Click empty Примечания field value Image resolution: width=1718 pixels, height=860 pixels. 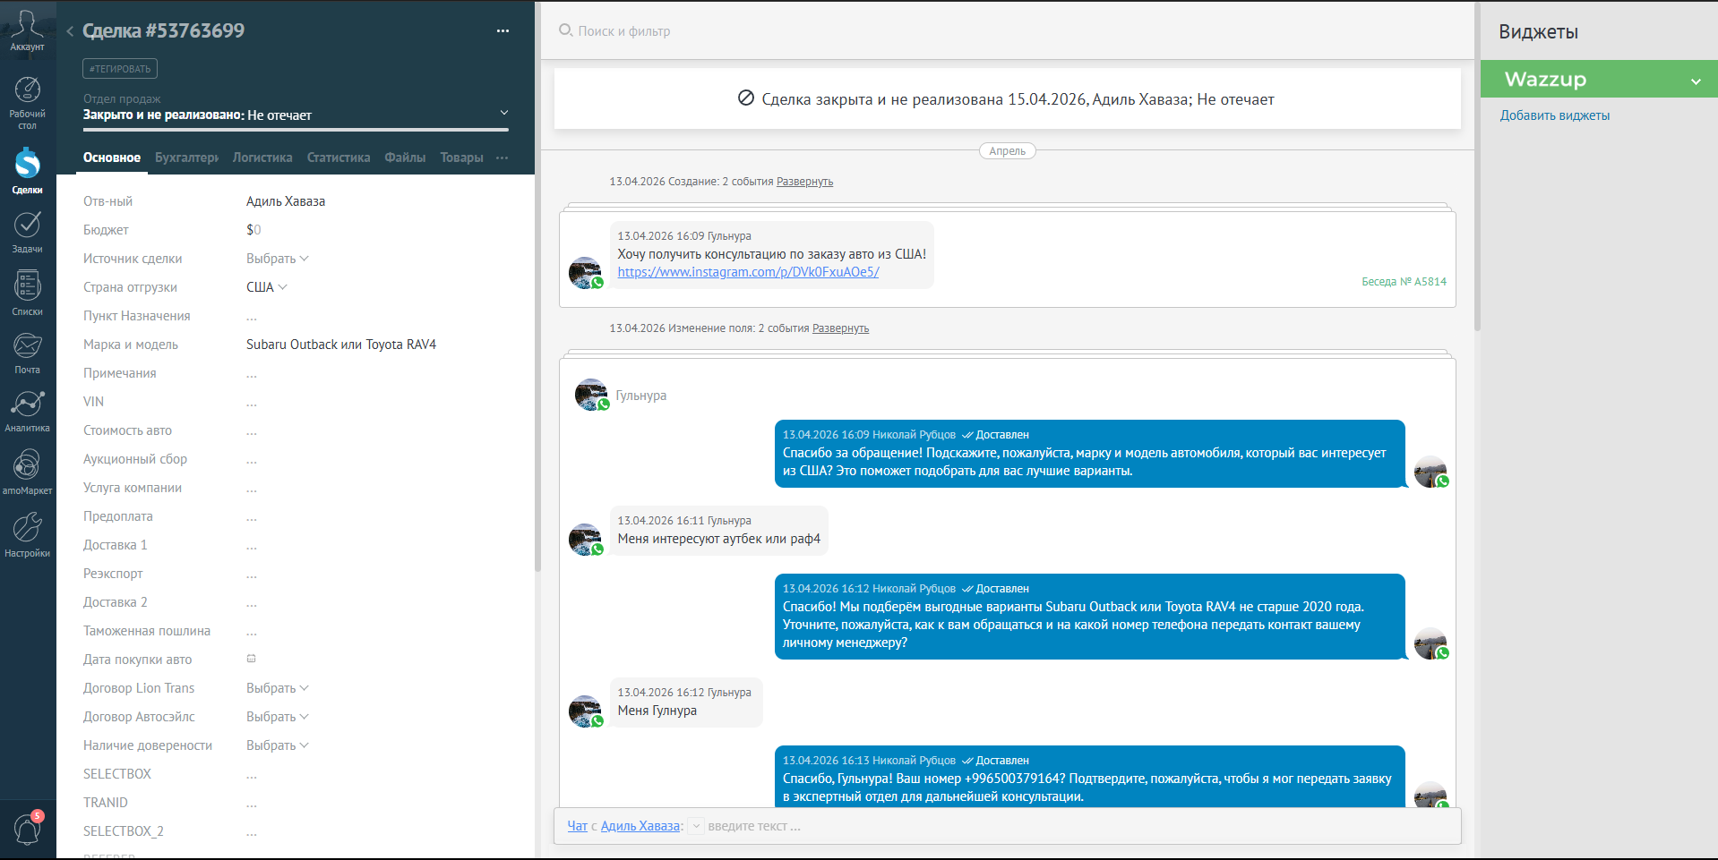click(x=252, y=373)
